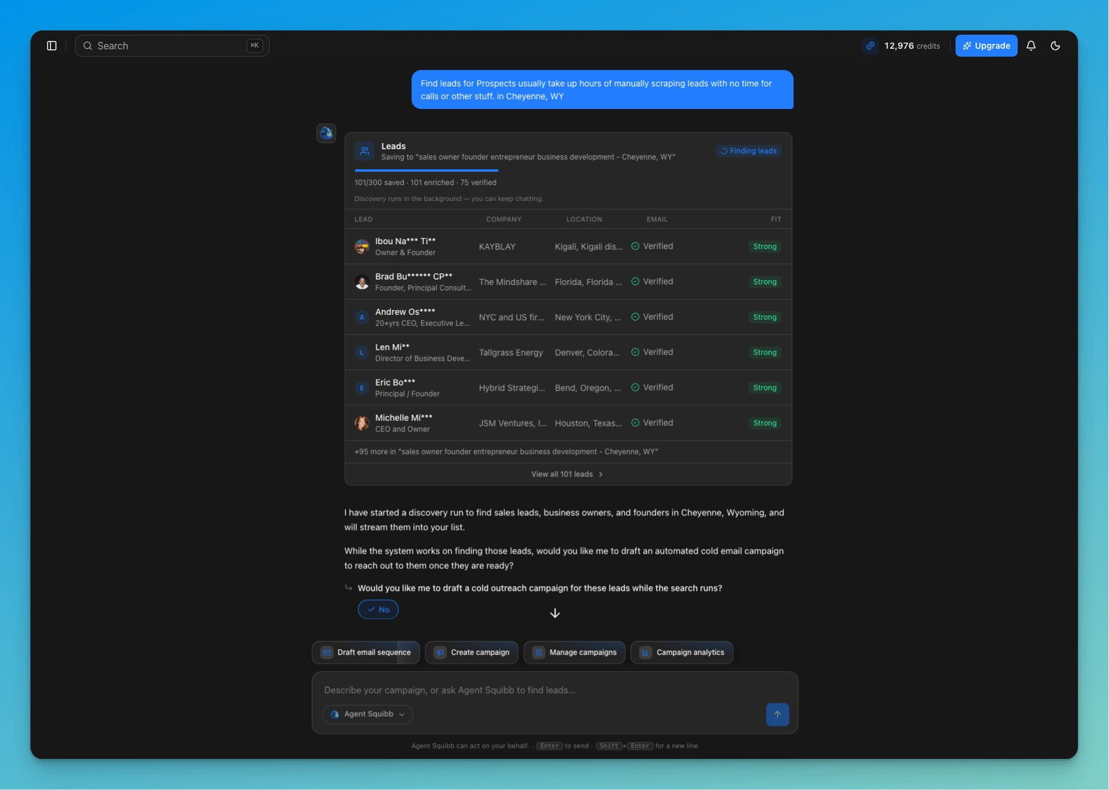
Task: Open Manage campaigns shortcut
Action: 574,652
